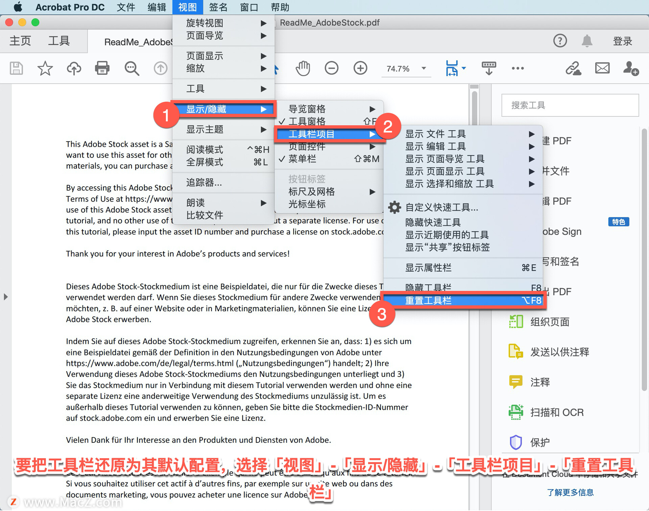Choose 全屏模式 from the view menu

tap(223, 162)
